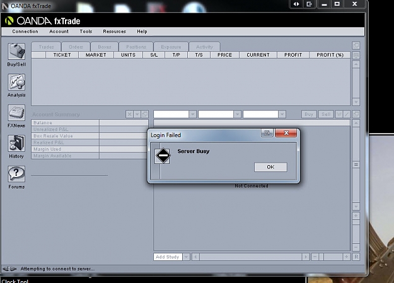Close the Login Failed dialog
This screenshot has width=394, height=283.
[x=286, y=133]
